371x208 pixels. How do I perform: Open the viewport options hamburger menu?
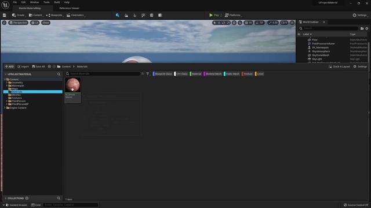click(4, 23)
